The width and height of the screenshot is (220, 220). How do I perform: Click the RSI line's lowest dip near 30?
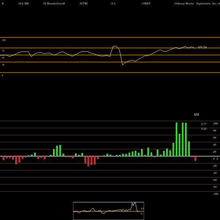pyautogui.click(x=123, y=65)
